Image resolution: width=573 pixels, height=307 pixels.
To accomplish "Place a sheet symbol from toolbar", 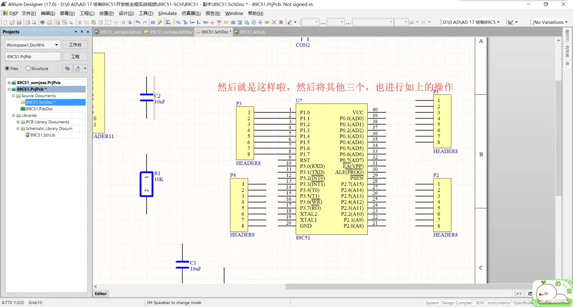I will point(233,22).
